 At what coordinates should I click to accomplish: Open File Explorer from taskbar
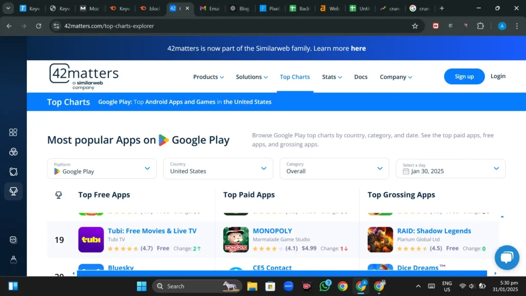point(252,286)
